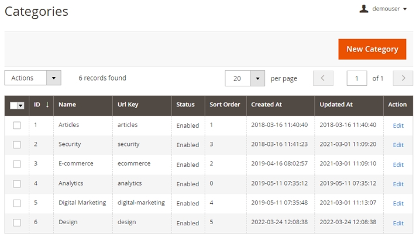Click the current page number field

click(x=357, y=78)
